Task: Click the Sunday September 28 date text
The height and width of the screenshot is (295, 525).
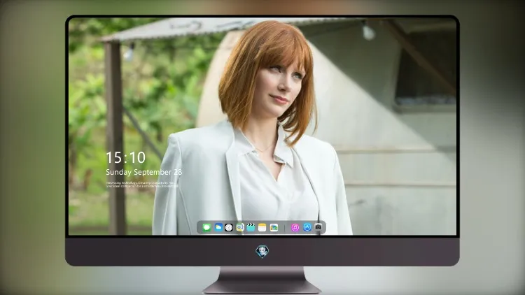Action: coord(144,172)
